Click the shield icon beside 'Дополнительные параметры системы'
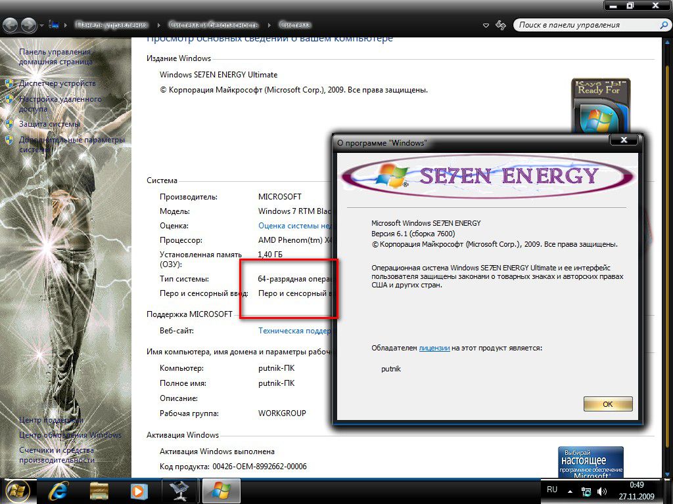 pos(9,140)
